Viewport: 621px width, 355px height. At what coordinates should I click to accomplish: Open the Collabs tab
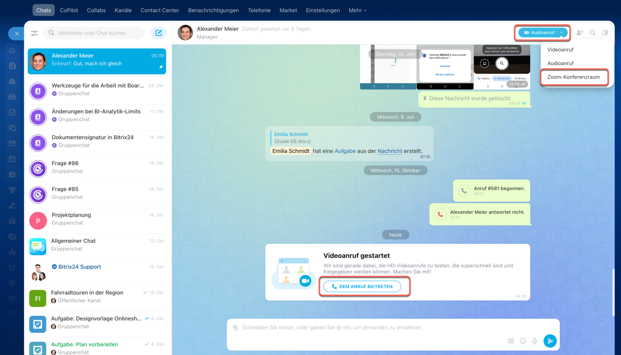(96, 10)
